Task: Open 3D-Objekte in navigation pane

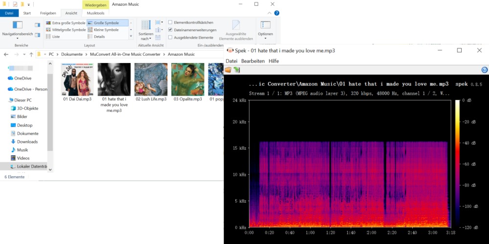Action: coord(27,108)
